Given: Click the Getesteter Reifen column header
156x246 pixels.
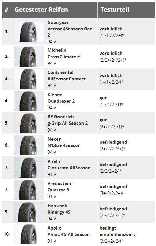Looking at the screenshot, I should (41, 10).
